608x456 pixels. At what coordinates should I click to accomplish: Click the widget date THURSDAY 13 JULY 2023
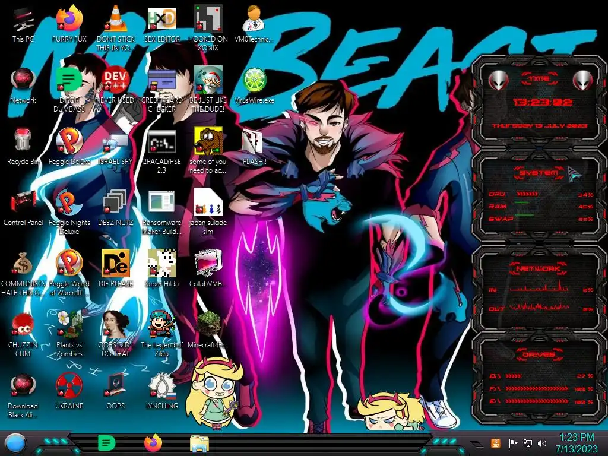coord(540,126)
